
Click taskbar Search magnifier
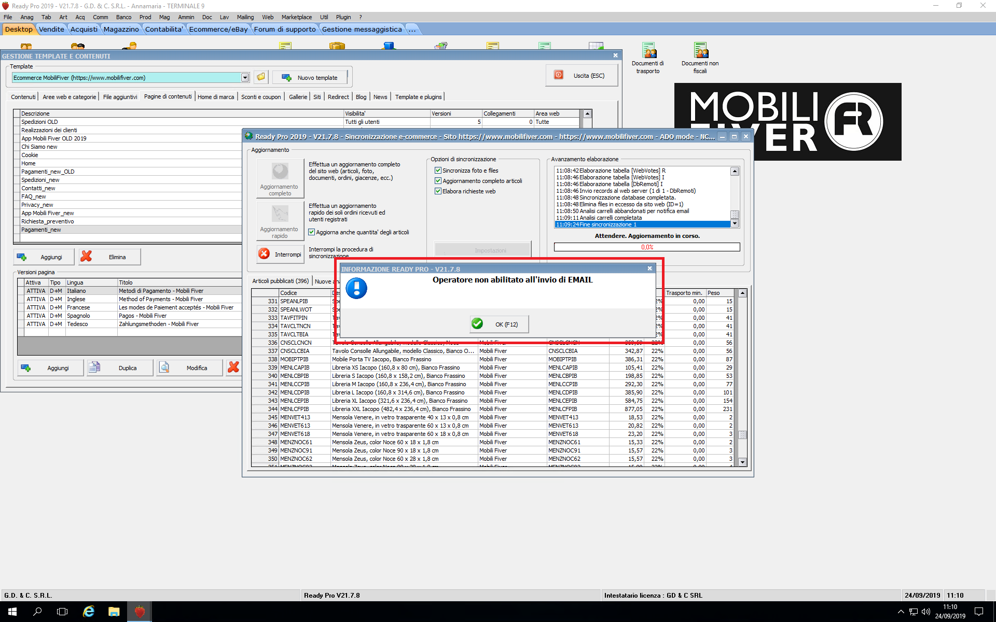pos(37,612)
